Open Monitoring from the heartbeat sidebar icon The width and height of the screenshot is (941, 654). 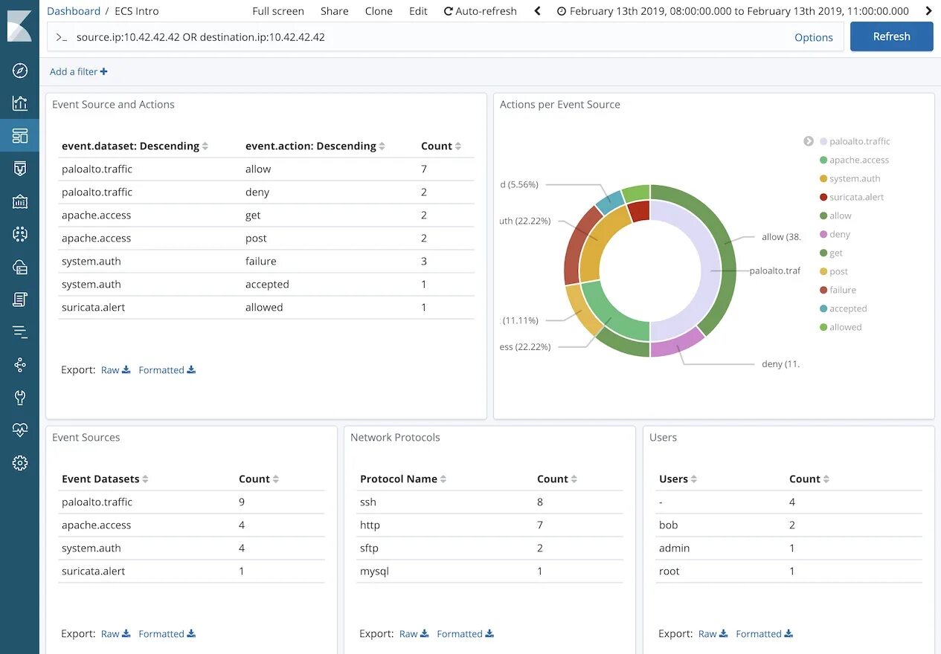click(20, 430)
